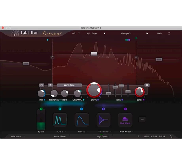The width and height of the screenshot is (182, 164).
Task: Click the redo arrow icon
Action: click(x=79, y=34)
